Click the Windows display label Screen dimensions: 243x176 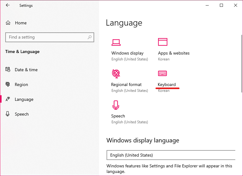coord(128,53)
